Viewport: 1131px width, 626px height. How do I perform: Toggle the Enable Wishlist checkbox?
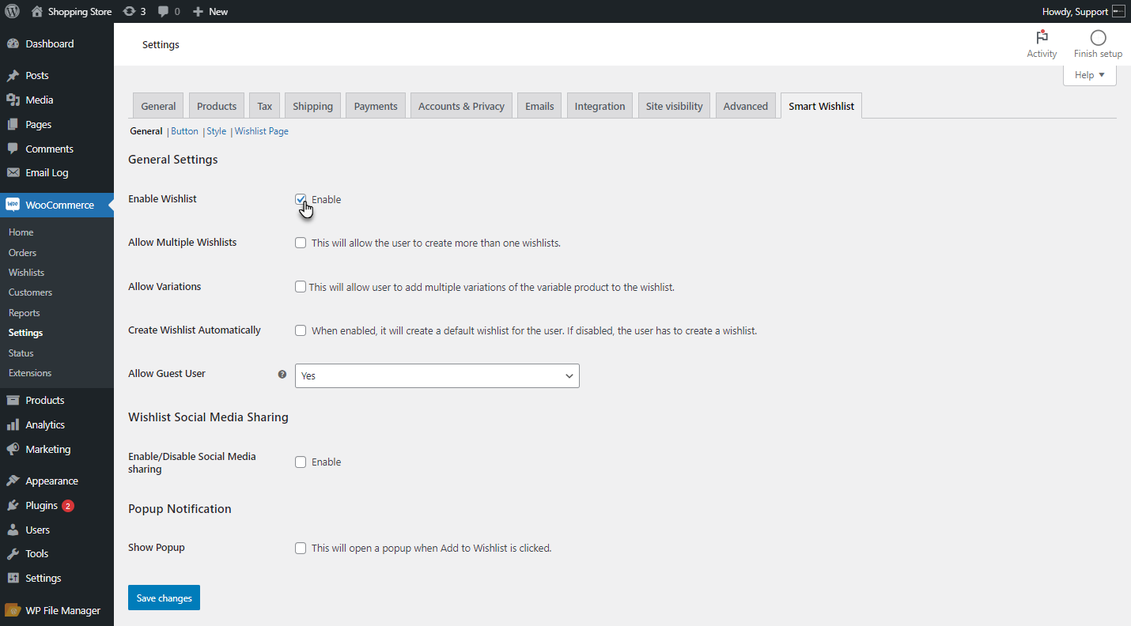pos(301,199)
